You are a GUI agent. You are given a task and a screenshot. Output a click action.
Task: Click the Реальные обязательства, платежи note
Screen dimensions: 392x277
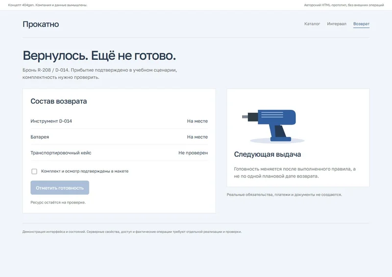point(284,195)
